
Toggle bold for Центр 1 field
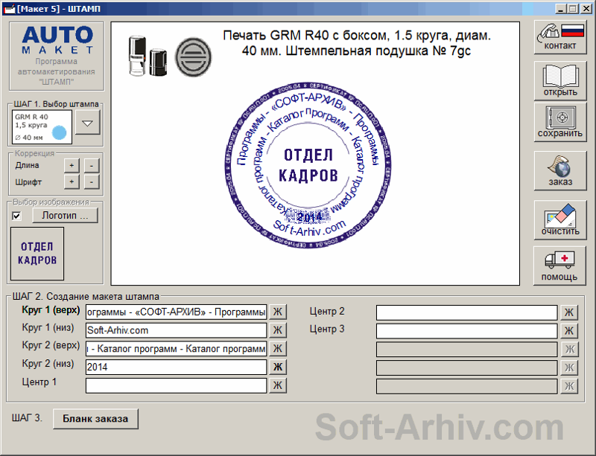[x=278, y=385]
